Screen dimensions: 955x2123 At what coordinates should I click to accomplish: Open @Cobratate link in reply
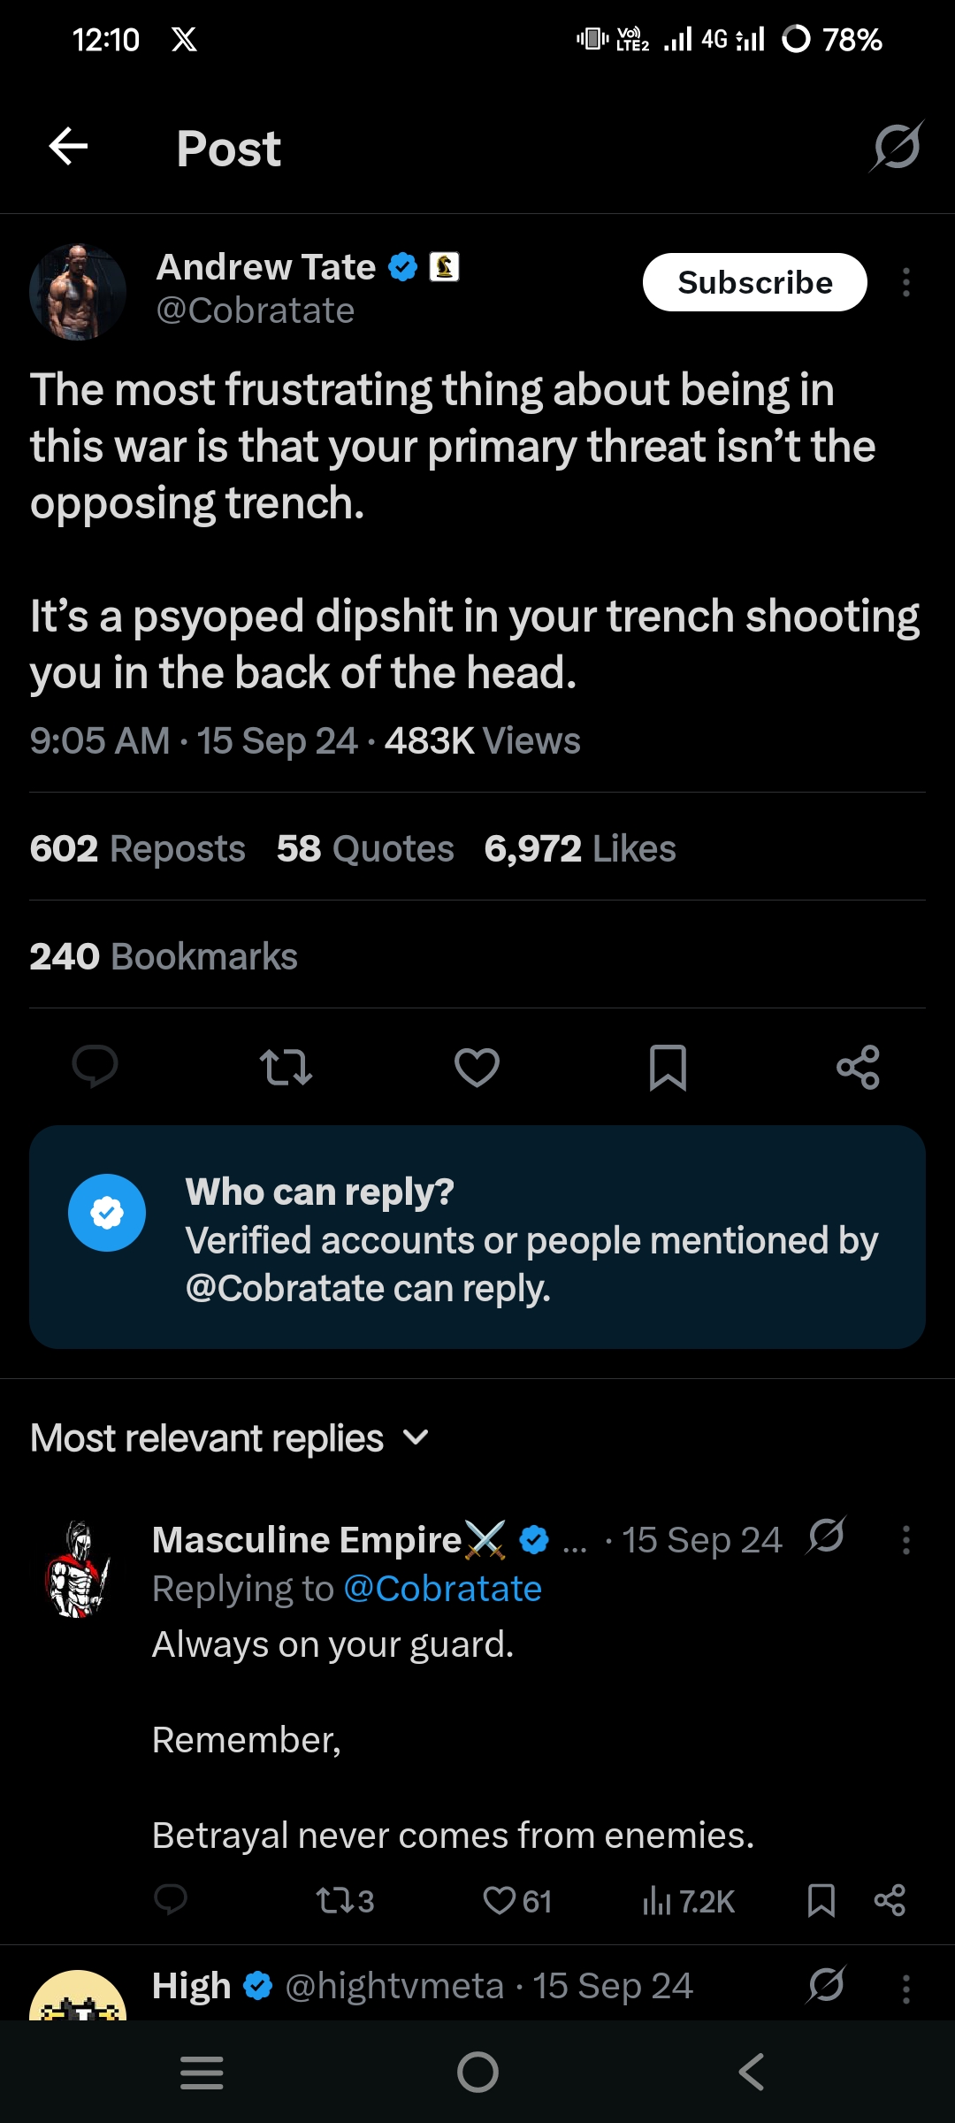pyautogui.click(x=442, y=1589)
